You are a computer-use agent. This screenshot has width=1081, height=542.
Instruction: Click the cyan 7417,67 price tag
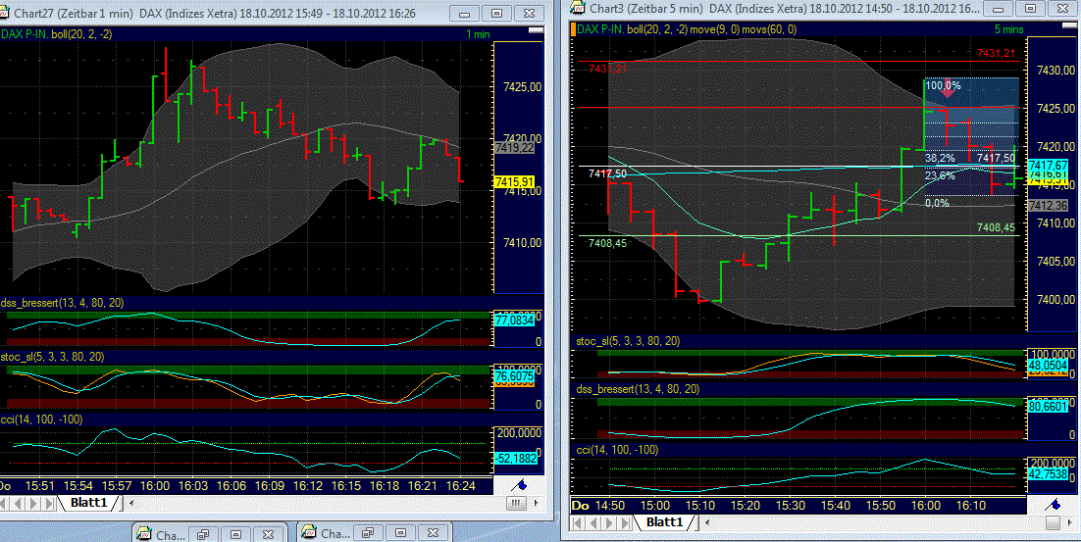coord(1048,166)
